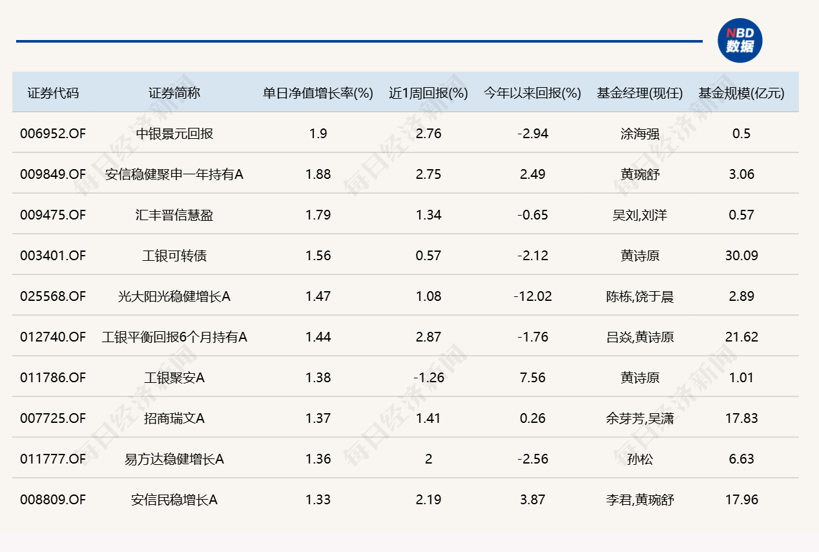Click the 基金经理(现任) column header
This screenshot has width=819, height=552.
click(639, 93)
